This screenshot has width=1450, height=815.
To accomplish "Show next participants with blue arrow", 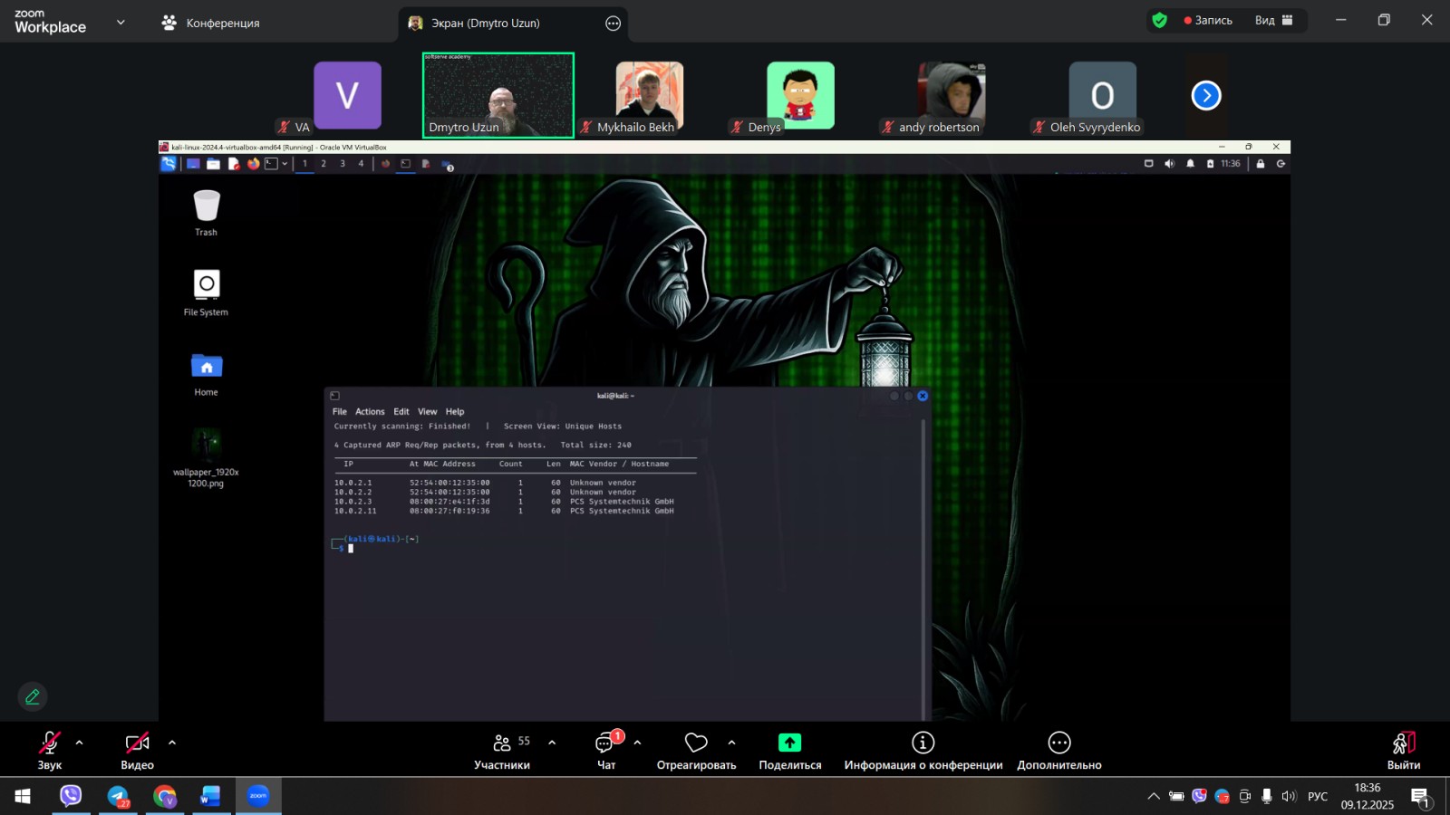I will pos(1205,95).
